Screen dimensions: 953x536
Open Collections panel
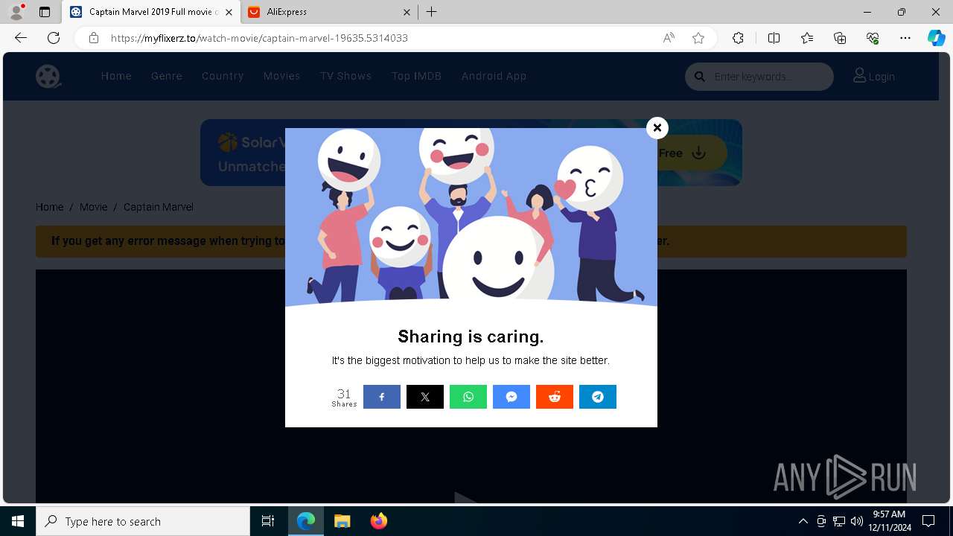coord(840,38)
